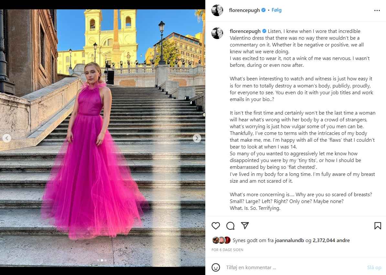This screenshot has height=275, width=386.
Task: Click the liker avatars beside Synes godt om
Action: tap(221, 240)
